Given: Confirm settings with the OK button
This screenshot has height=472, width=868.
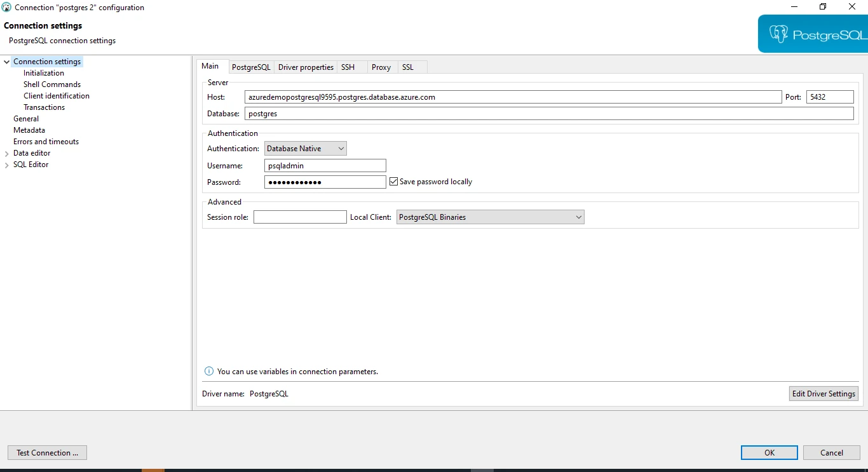Looking at the screenshot, I should pyautogui.click(x=769, y=452).
